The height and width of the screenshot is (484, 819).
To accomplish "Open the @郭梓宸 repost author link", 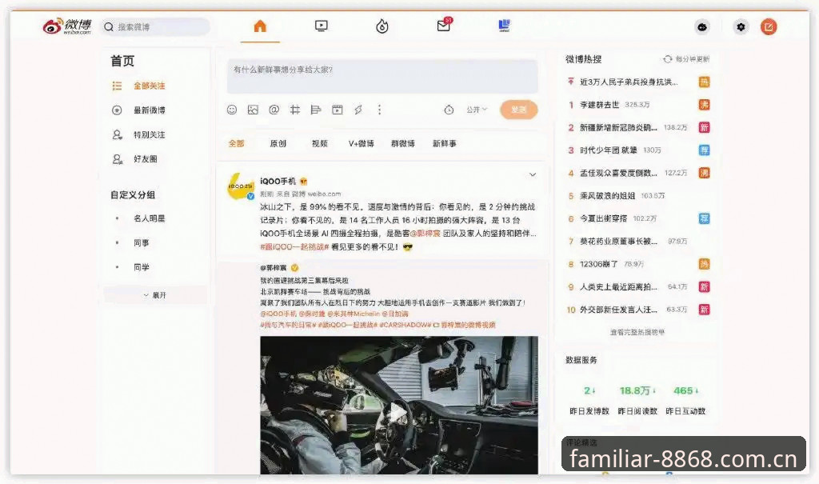I will point(274,268).
